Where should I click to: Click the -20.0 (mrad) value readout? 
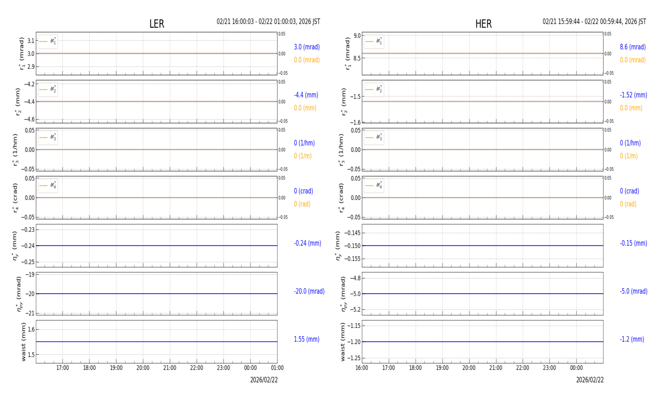tap(309, 291)
